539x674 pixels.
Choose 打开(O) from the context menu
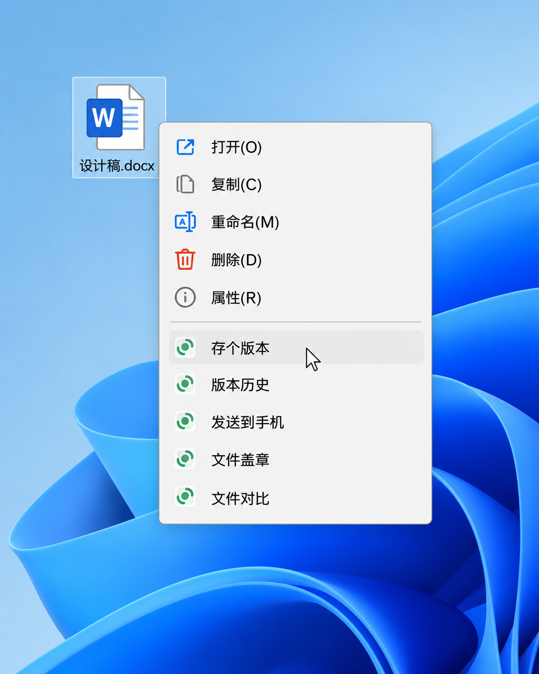point(296,147)
